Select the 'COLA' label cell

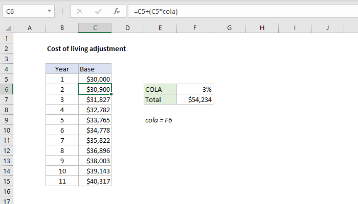pos(160,89)
